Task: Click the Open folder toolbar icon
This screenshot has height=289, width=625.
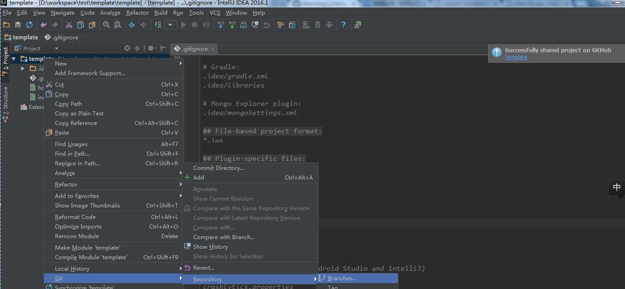Action: tap(6, 25)
